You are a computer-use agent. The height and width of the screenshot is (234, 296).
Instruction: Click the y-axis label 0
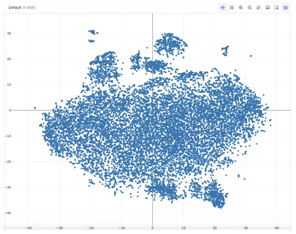(x=10, y=110)
